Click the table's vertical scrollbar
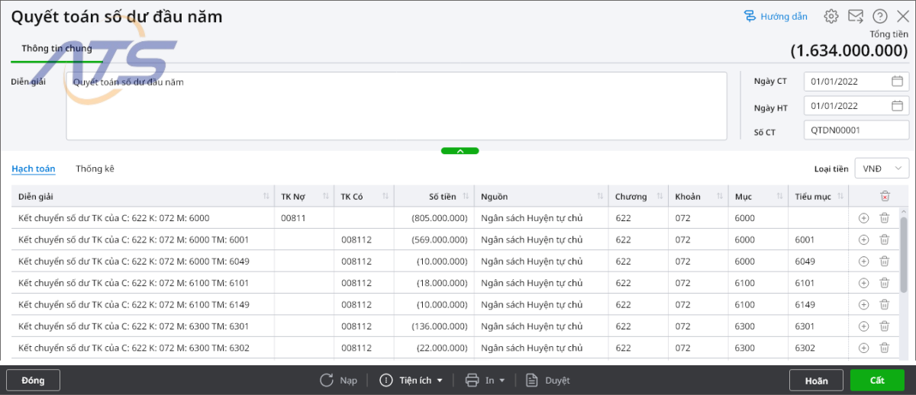The width and height of the screenshot is (916, 395). coord(904,252)
